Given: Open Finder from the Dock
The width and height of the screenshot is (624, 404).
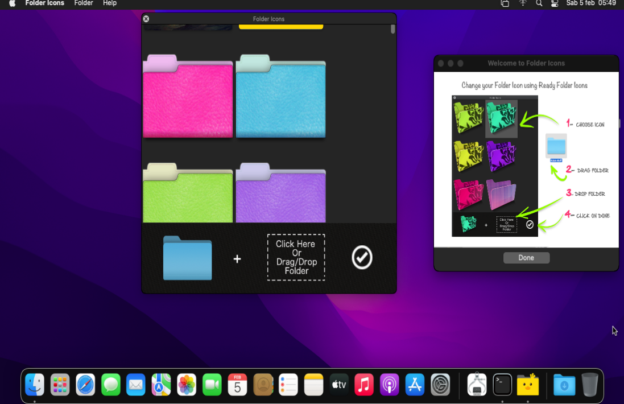Looking at the screenshot, I should pos(35,385).
